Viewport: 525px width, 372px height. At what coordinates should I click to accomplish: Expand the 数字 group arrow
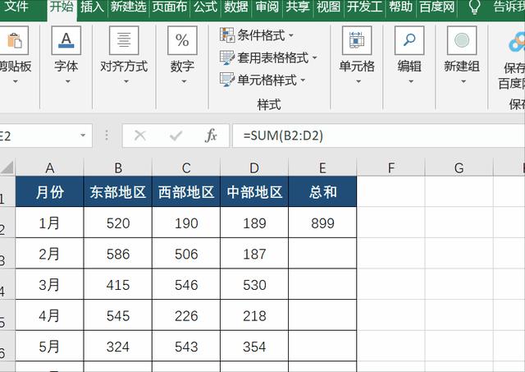(x=184, y=81)
